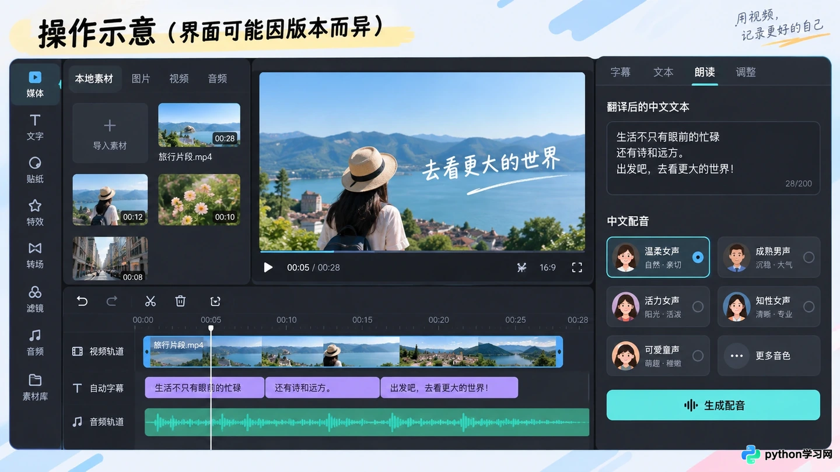Open the 媒体 media sidebar section
Viewport: 840px width, 472px height.
click(x=35, y=84)
